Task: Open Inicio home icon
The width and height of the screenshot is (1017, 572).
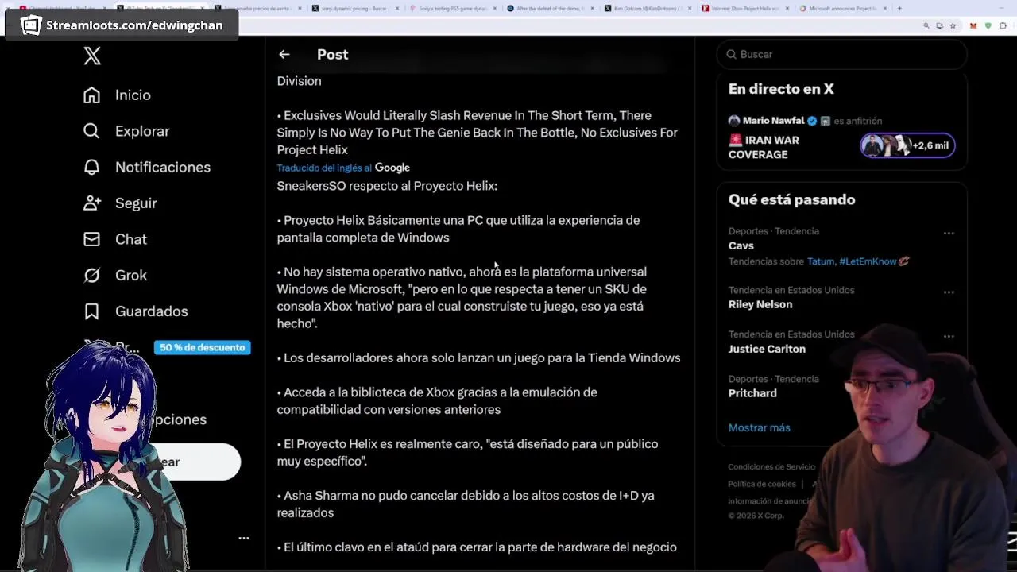Action: tap(92, 95)
